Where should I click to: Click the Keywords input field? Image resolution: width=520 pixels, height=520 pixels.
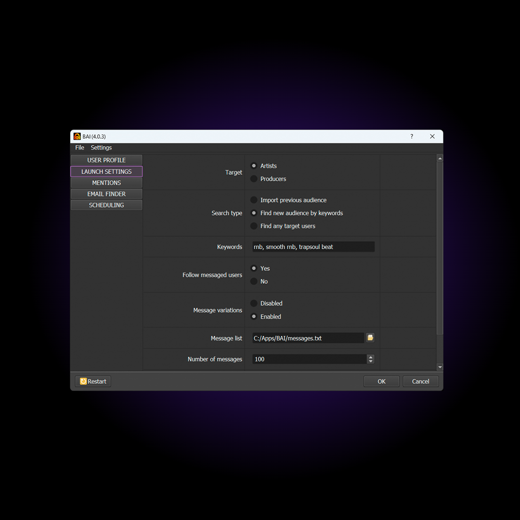313,247
